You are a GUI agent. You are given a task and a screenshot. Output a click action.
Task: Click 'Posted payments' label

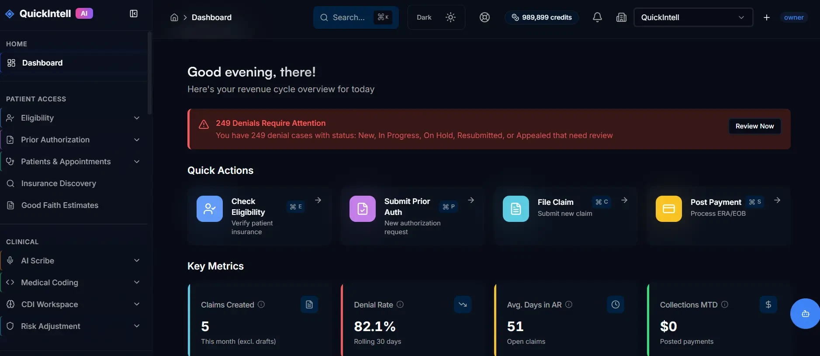[686, 342]
